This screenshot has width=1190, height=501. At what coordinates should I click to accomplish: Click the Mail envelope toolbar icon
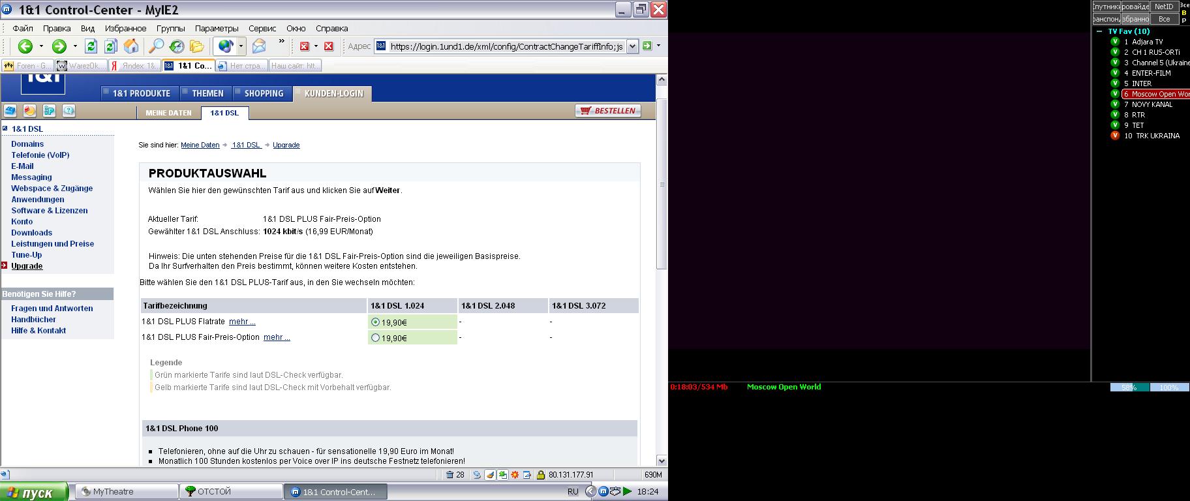(x=259, y=46)
